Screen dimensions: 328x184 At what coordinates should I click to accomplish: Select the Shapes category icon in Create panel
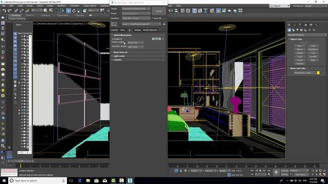pyautogui.click(x=293, y=30)
